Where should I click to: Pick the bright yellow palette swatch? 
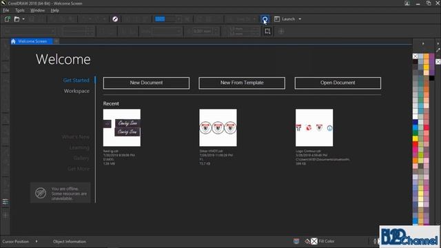tap(415, 138)
